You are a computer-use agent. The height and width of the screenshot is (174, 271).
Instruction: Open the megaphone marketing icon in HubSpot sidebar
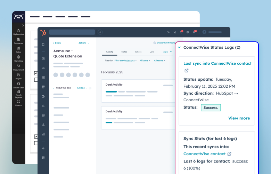[x=43, y=68]
